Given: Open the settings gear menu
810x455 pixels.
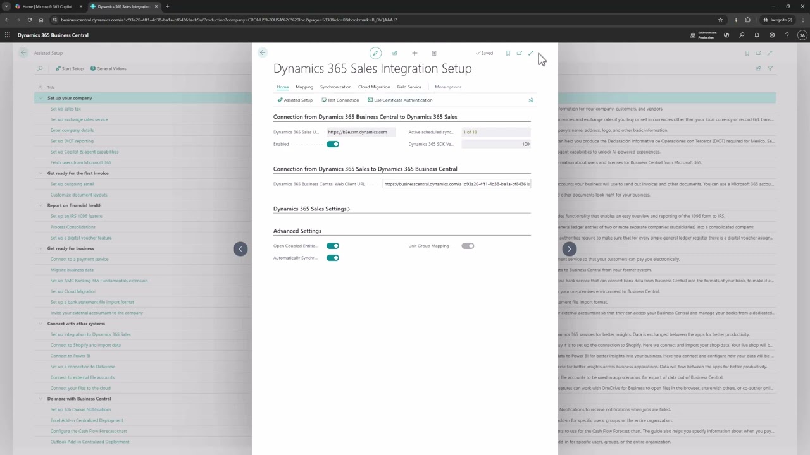Looking at the screenshot, I should point(772,35).
